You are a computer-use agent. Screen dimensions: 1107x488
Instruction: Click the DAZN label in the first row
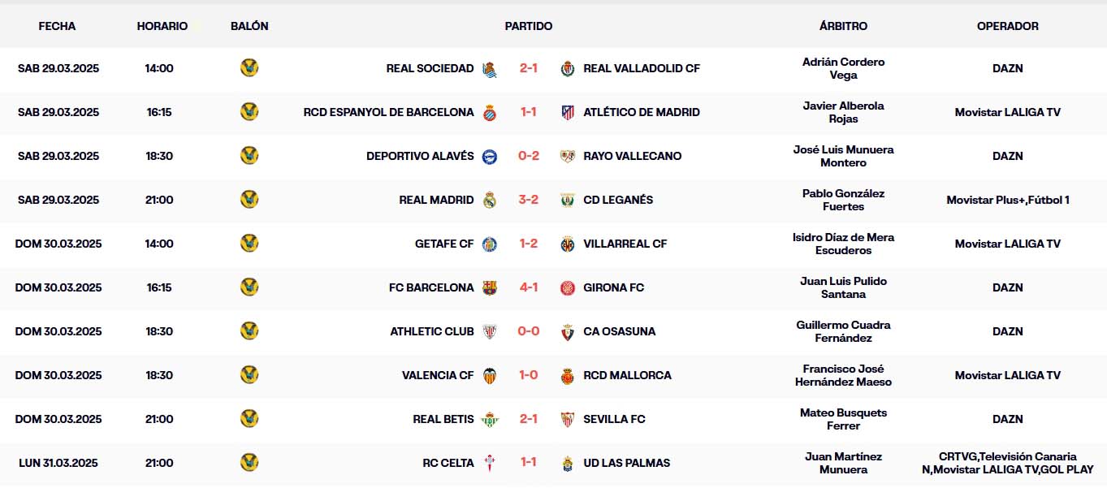click(x=1007, y=68)
